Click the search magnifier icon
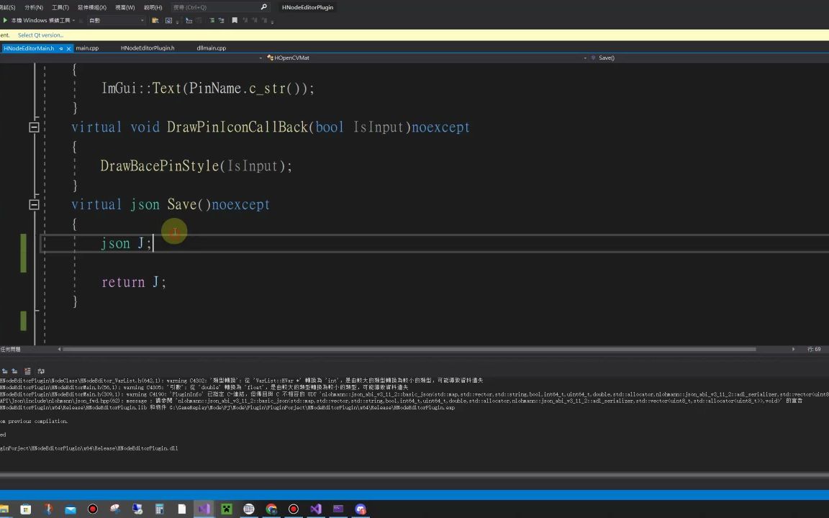This screenshot has width=829, height=518. pos(264,7)
